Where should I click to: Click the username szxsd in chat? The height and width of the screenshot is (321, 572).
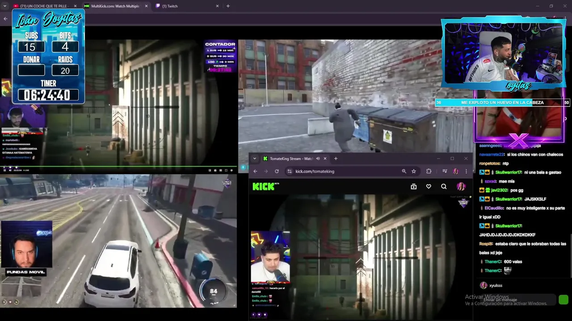[x=491, y=181]
